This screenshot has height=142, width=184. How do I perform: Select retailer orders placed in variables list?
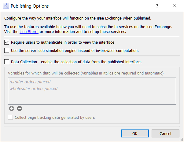(x=30, y=82)
